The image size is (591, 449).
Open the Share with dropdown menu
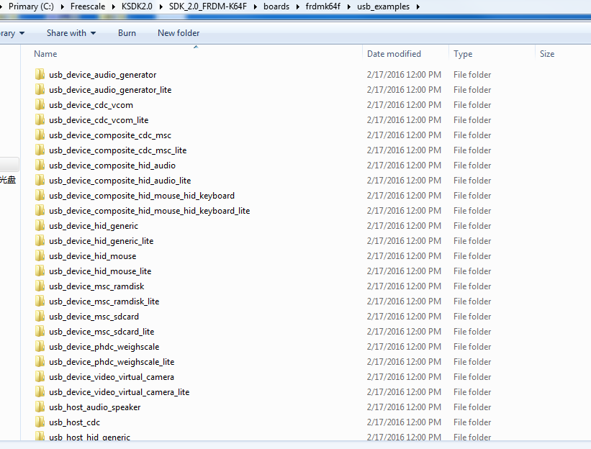point(71,33)
